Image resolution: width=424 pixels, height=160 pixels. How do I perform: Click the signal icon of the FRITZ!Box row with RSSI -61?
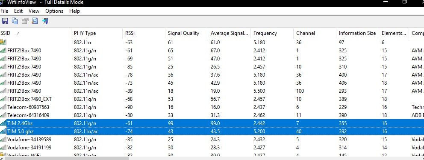tap(3, 50)
